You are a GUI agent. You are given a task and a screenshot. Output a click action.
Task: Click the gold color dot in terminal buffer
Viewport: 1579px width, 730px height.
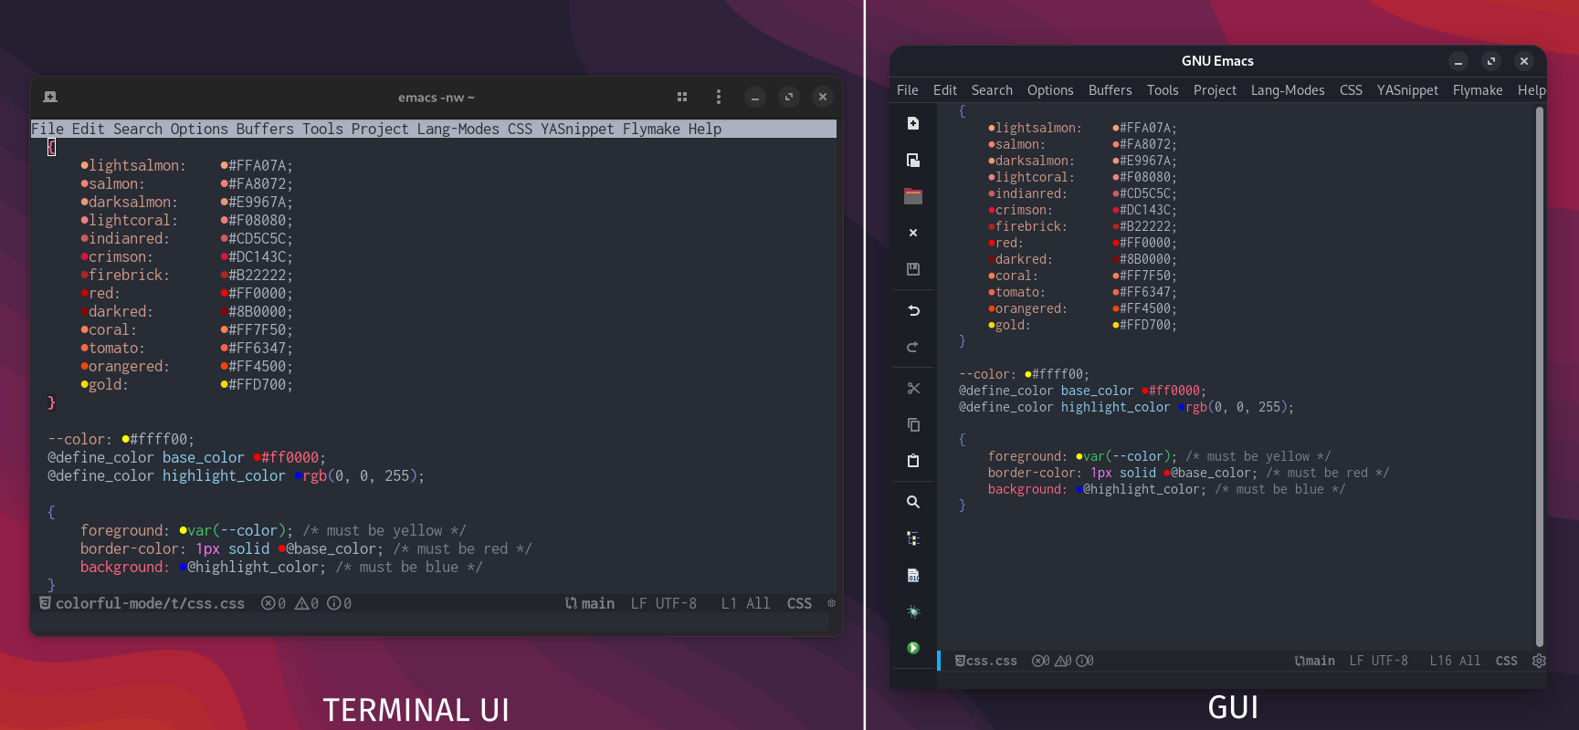point(84,385)
